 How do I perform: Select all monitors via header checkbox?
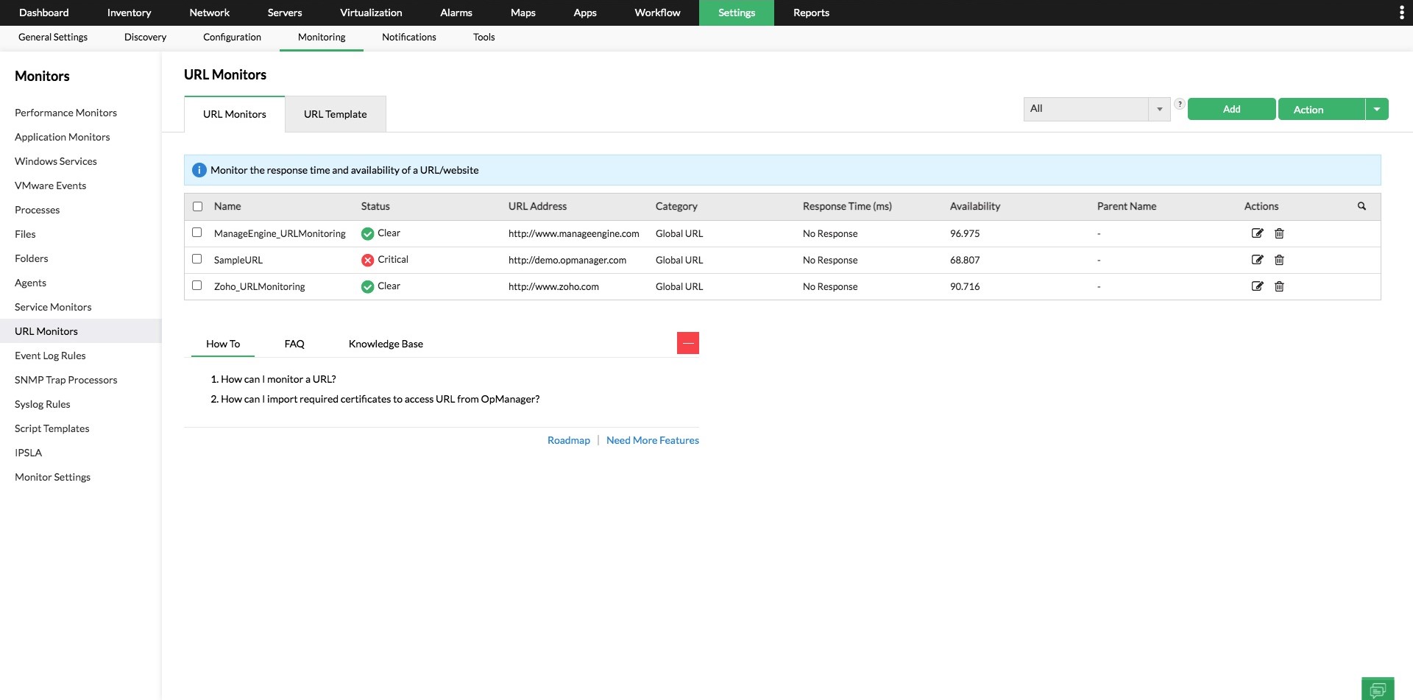click(x=196, y=206)
